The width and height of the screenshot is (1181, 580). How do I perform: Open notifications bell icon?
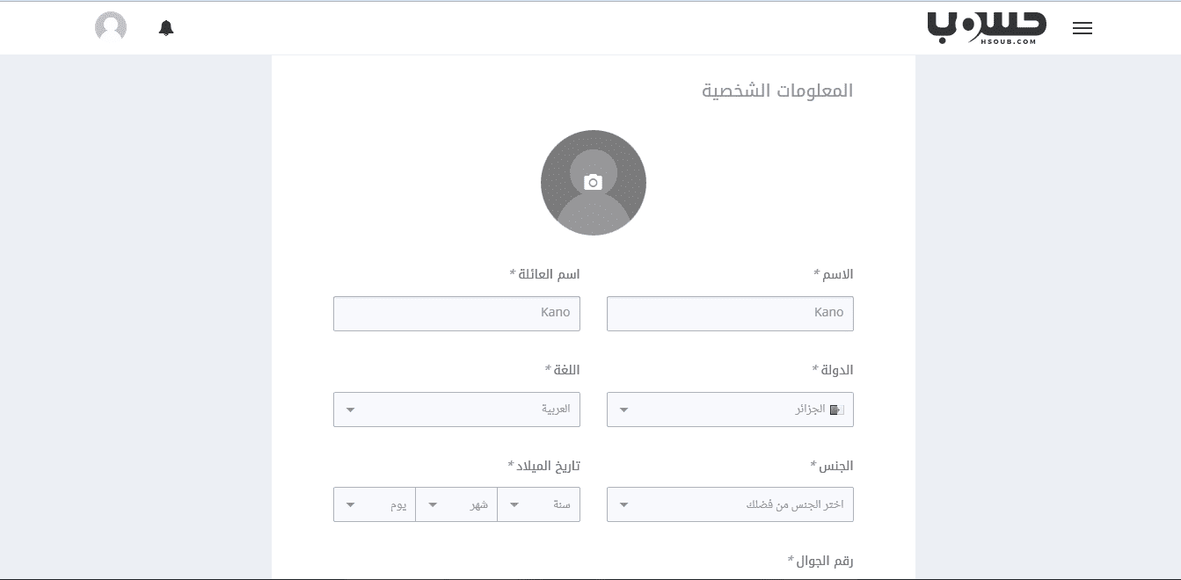point(166,28)
